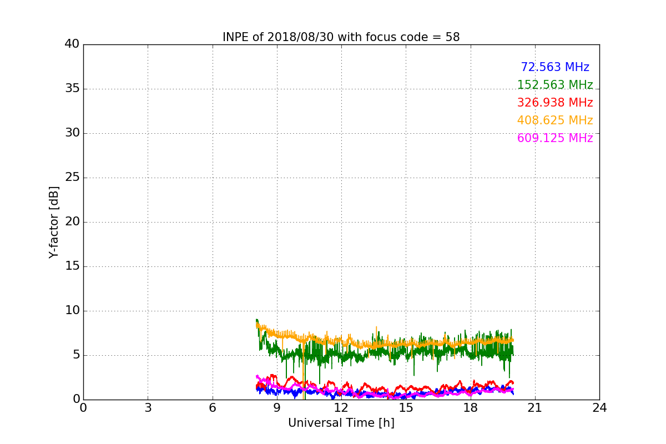This screenshot has width=666, height=444.
Task: Click the y-axis tick label 35
Action: click(x=72, y=89)
